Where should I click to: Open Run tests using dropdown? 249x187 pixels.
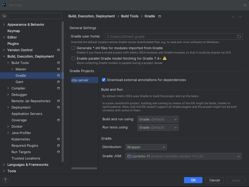click(158, 127)
